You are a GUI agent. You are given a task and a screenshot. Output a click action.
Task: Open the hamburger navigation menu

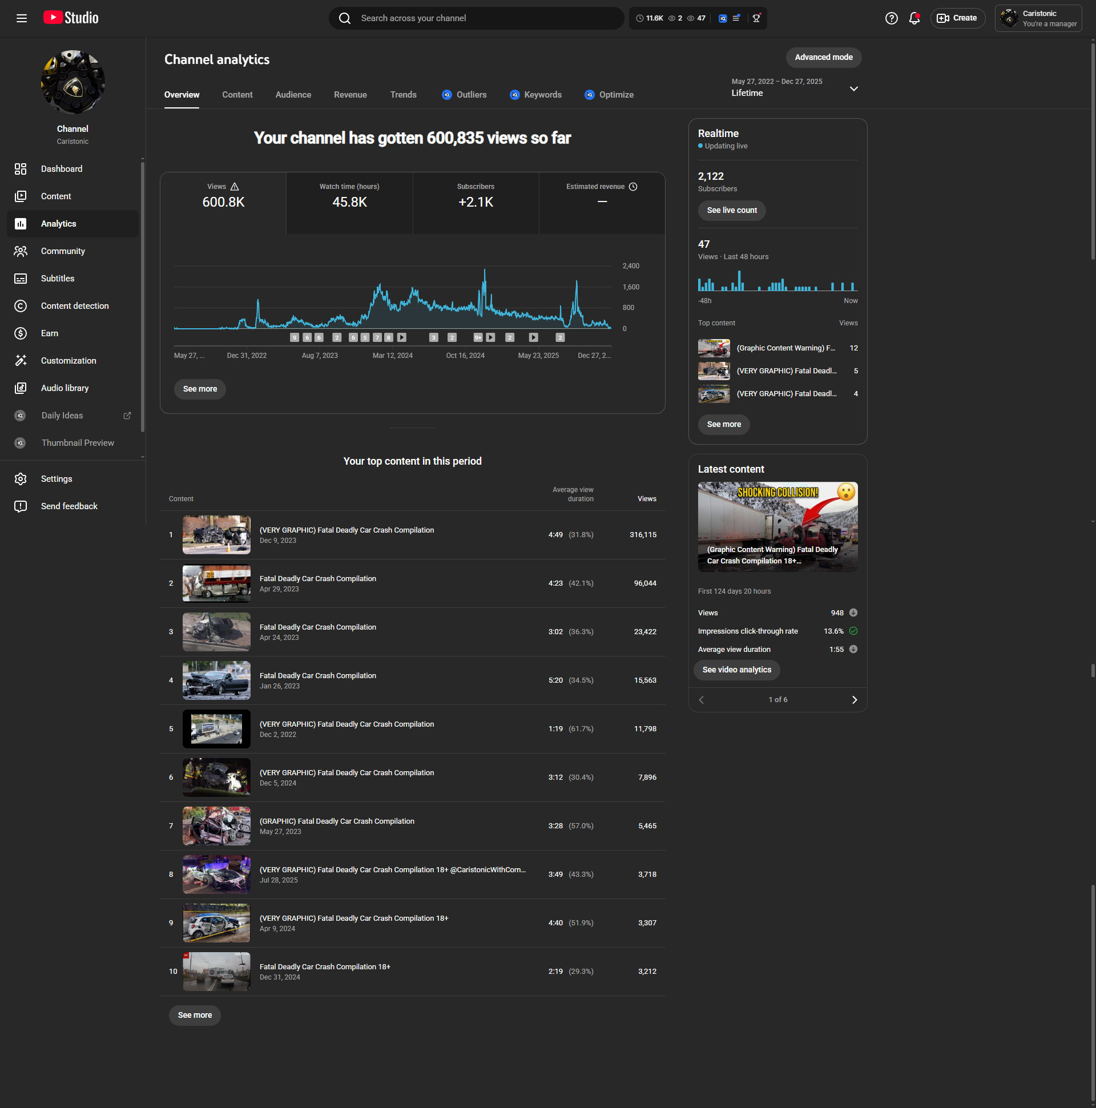point(22,18)
